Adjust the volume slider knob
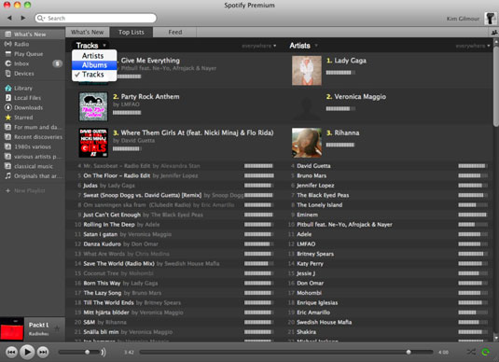This screenshot has height=362, width=499. tap(87, 352)
